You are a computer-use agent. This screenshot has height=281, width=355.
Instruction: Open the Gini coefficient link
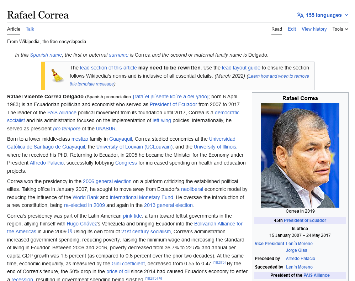[128, 264]
